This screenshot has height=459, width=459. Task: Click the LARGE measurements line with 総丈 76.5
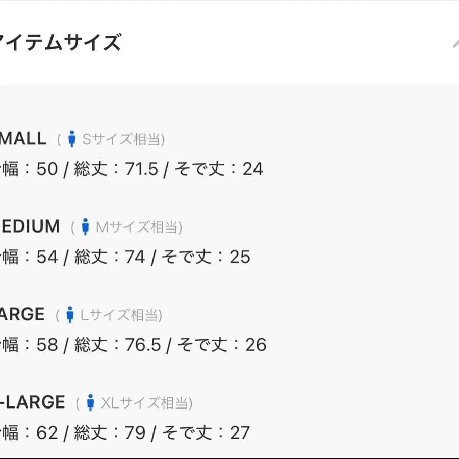click(x=133, y=345)
